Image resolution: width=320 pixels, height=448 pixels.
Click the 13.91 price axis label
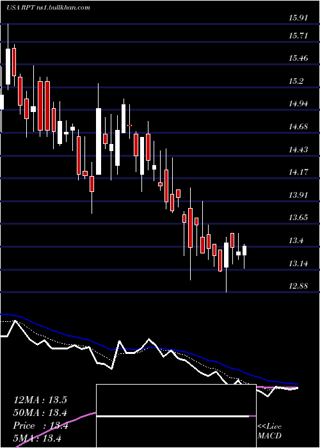298,195
